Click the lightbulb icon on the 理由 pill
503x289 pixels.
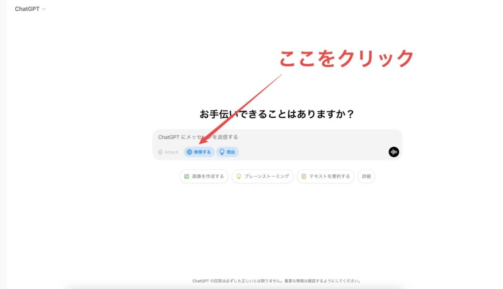[222, 152]
